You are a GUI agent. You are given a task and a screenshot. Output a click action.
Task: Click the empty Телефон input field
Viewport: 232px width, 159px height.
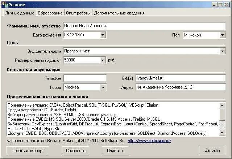click(x=85, y=78)
